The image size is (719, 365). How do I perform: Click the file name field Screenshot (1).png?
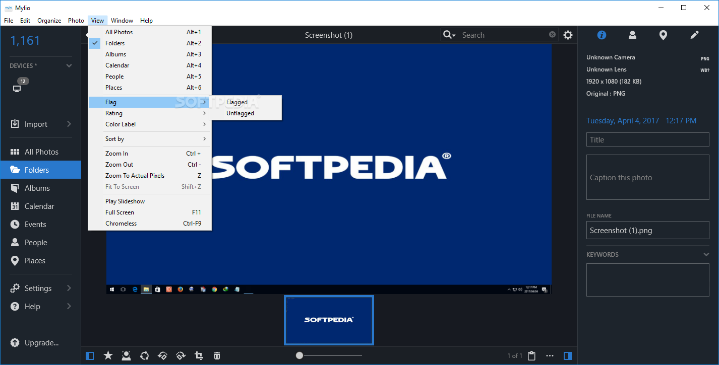point(648,231)
